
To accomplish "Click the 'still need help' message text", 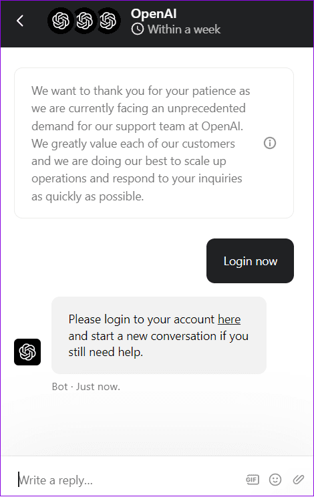I will [106, 352].
